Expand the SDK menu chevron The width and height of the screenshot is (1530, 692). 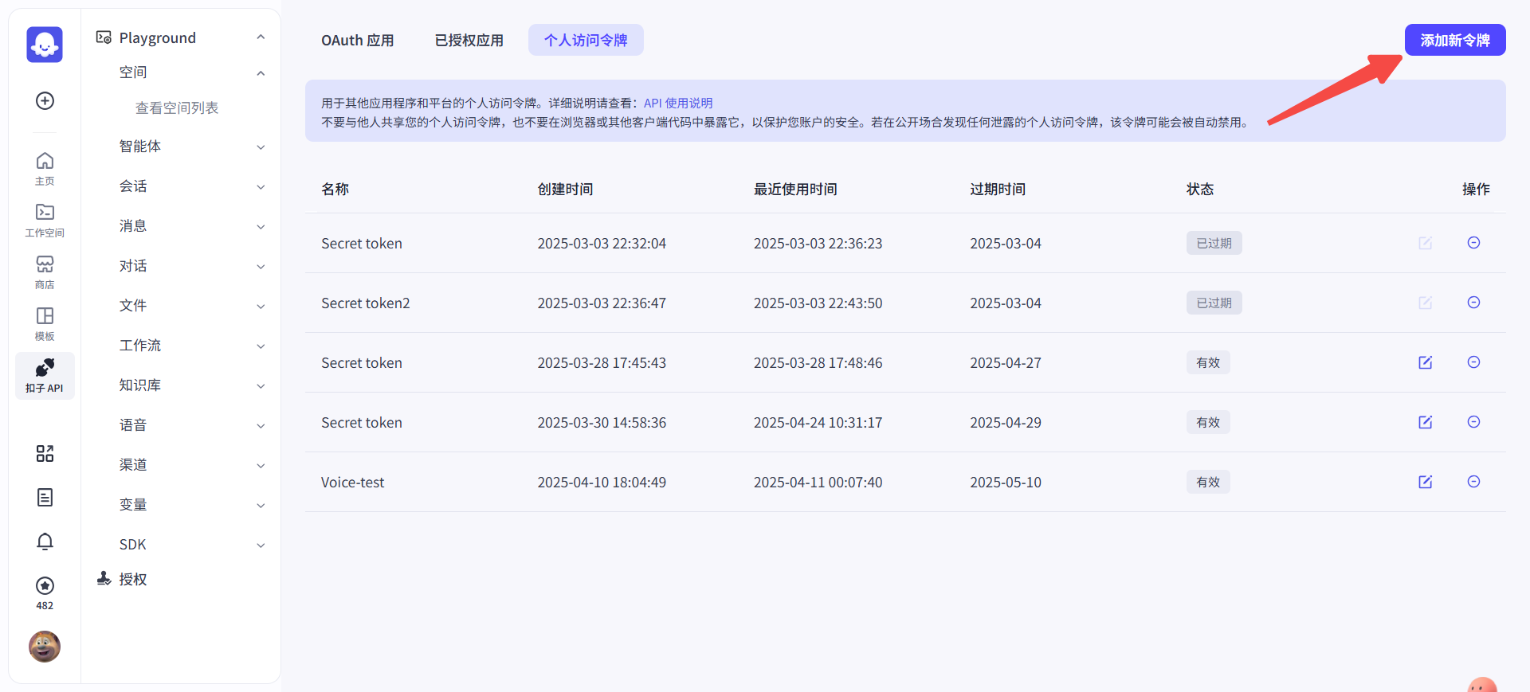pyautogui.click(x=261, y=545)
